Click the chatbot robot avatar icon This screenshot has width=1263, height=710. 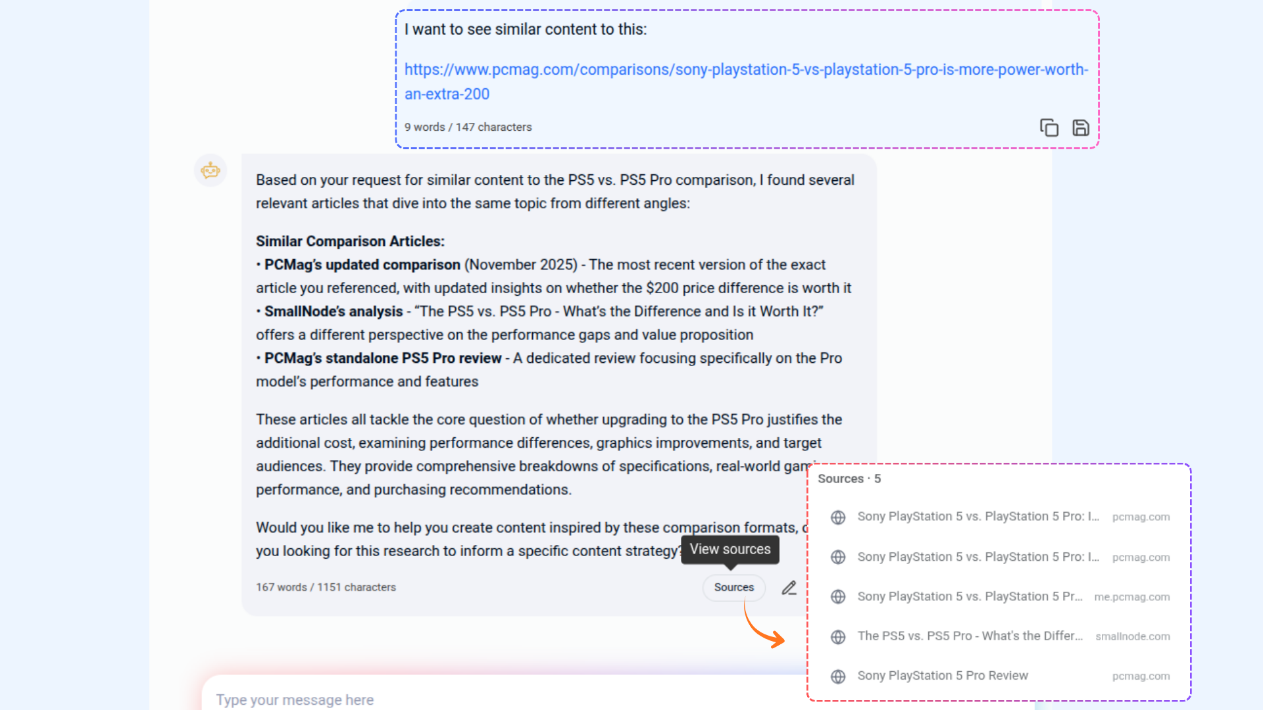point(210,171)
